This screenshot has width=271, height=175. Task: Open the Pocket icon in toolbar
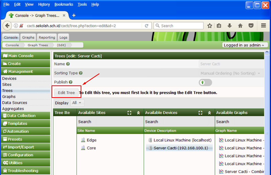(251, 26)
